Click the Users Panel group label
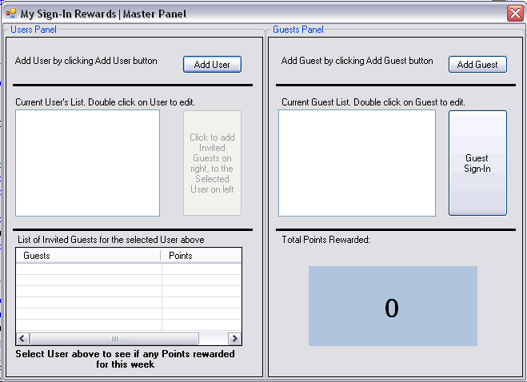Screen dimensions: 527x382 [x=34, y=30]
